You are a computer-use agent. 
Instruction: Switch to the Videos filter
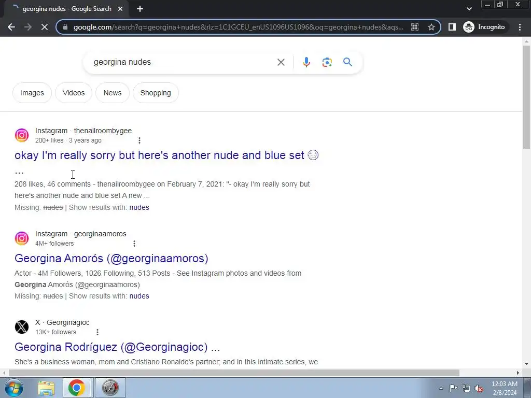click(x=74, y=93)
